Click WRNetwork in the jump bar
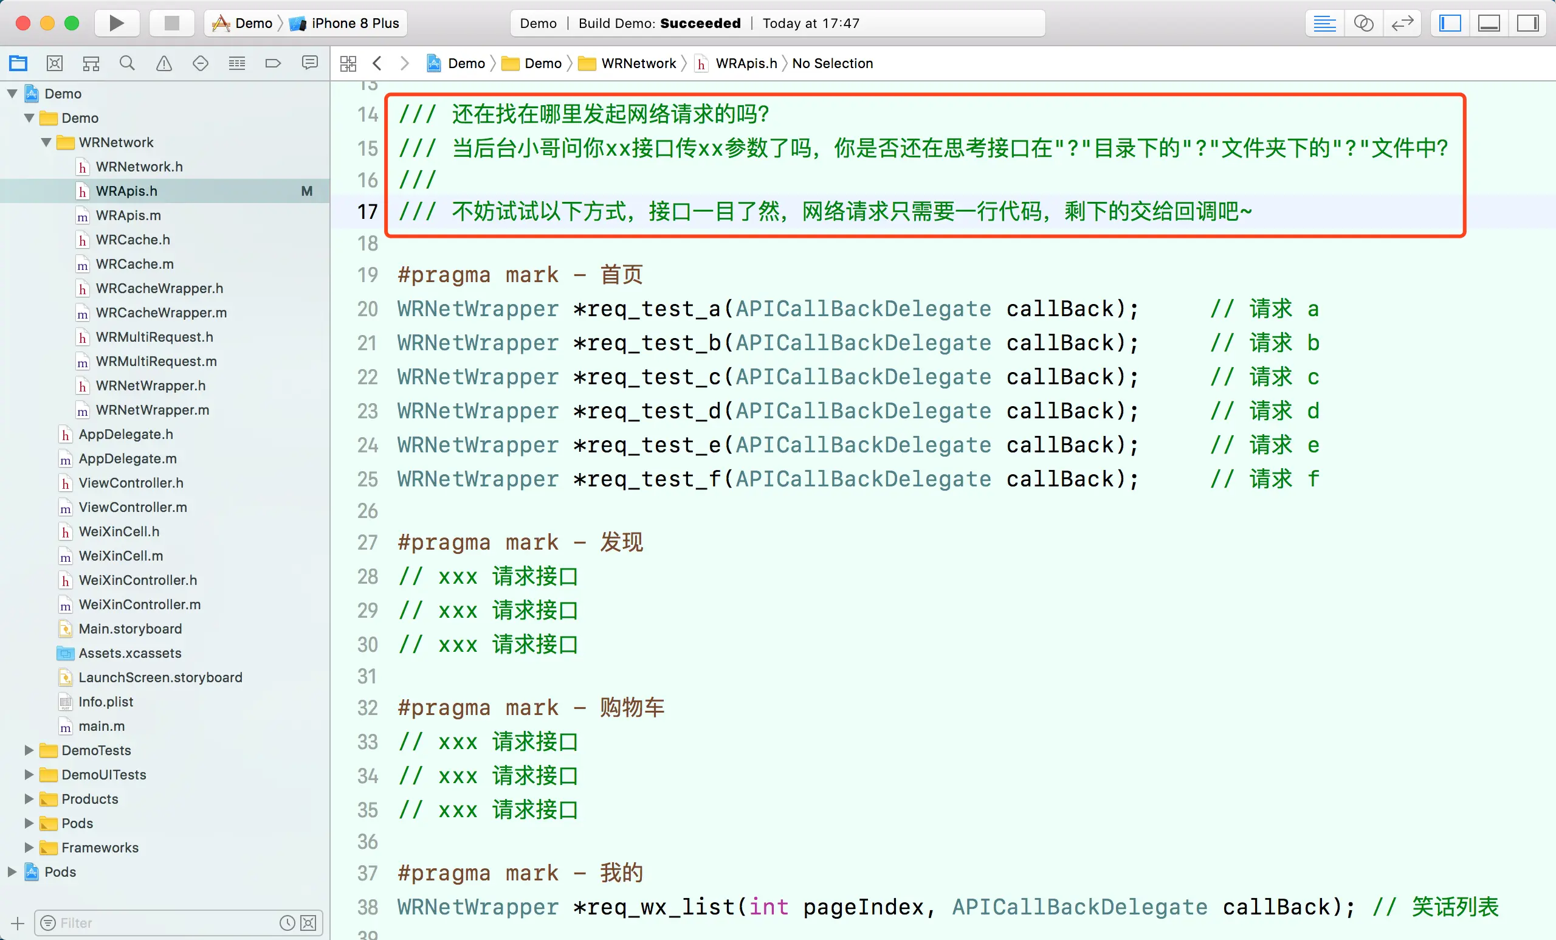This screenshot has width=1556, height=940. [638, 63]
